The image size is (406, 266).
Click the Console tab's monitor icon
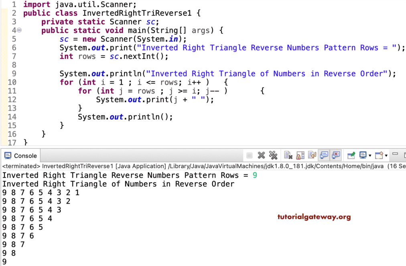tap(9, 155)
